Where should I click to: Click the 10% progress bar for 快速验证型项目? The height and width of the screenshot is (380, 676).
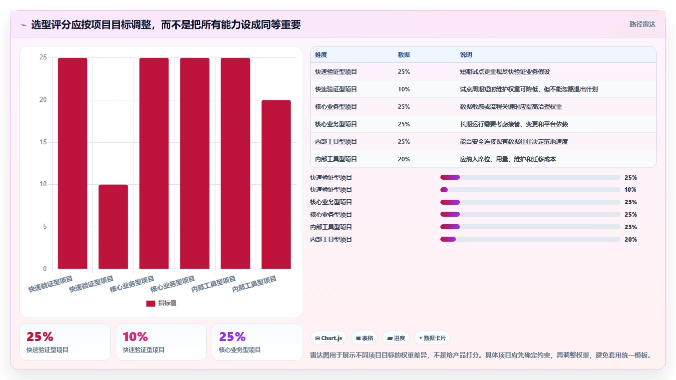[530, 190]
